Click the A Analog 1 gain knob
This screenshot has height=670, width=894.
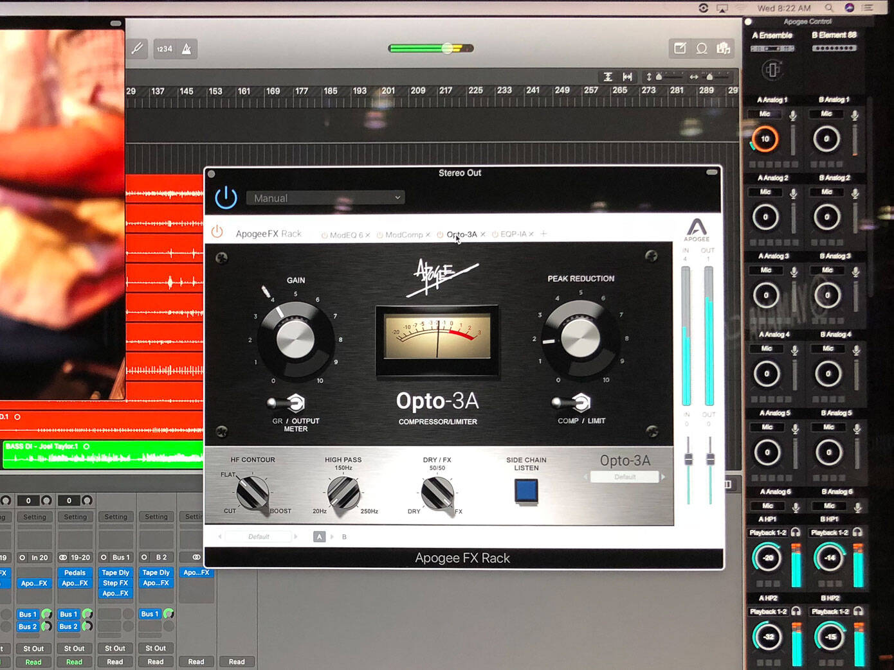pos(765,139)
